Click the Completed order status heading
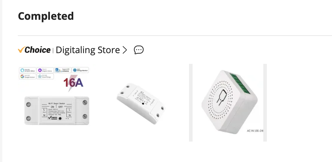Image resolution: width=332 pixels, height=162 pixels. click(46, 16)
